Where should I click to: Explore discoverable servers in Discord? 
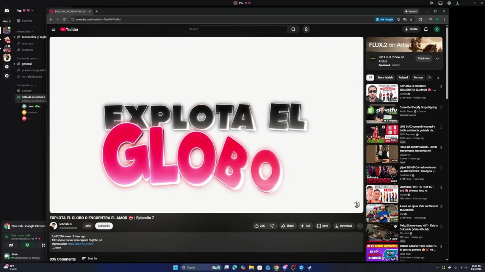coord(6,76)
